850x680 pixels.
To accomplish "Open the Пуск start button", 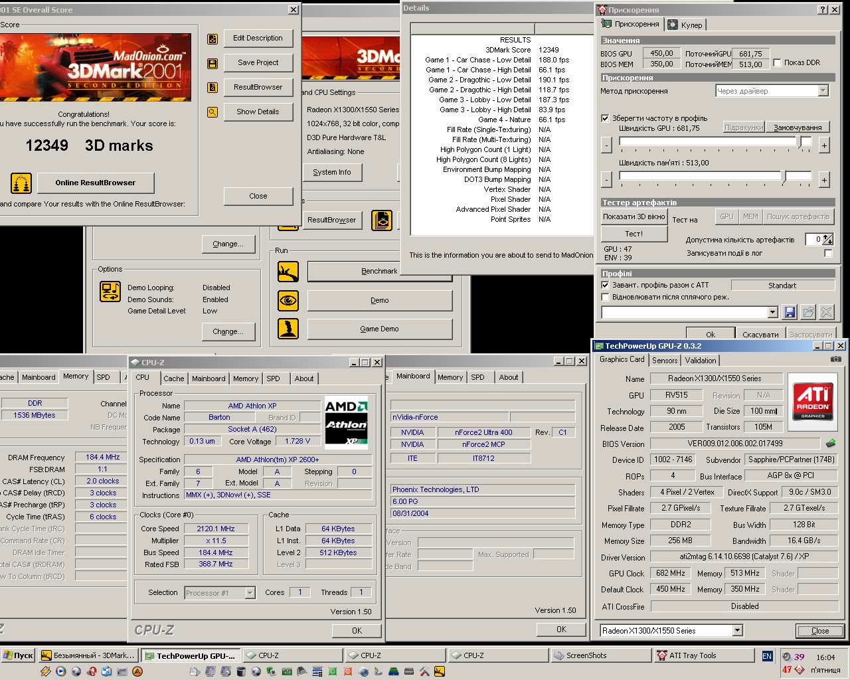I will coord(18,655).
